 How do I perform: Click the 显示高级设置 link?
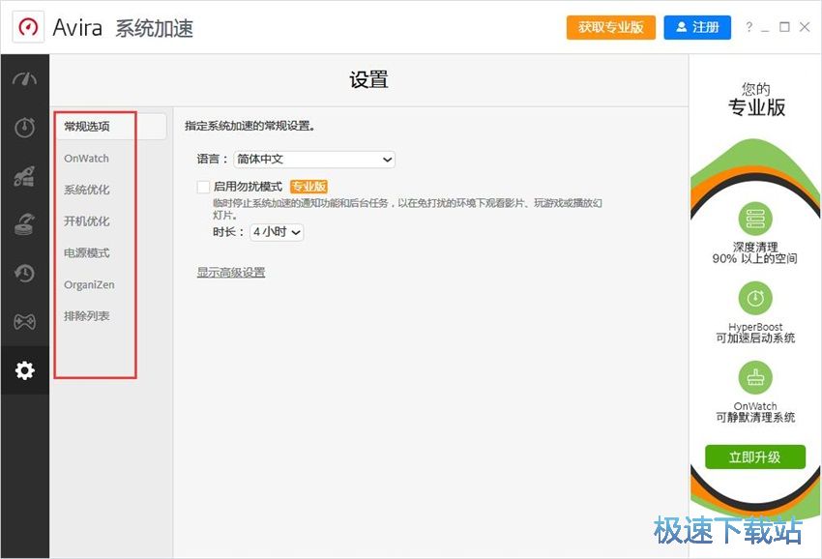(x=231, y=273)
